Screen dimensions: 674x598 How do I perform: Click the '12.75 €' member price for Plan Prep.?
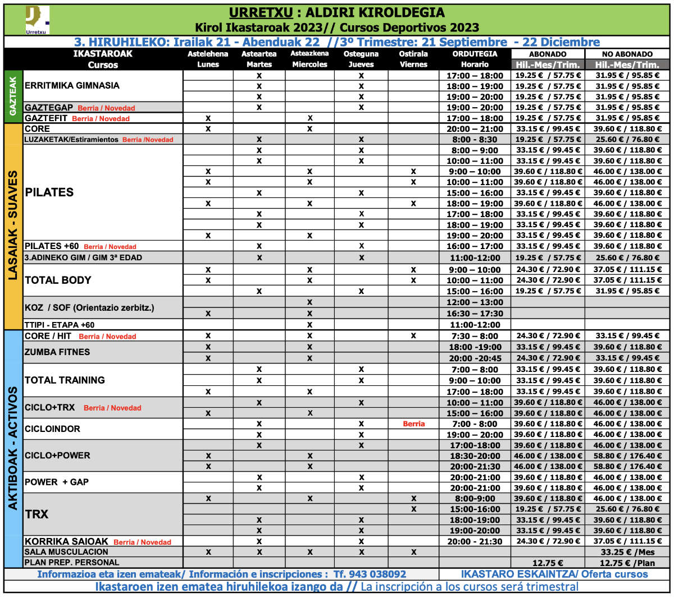point(548,563)
